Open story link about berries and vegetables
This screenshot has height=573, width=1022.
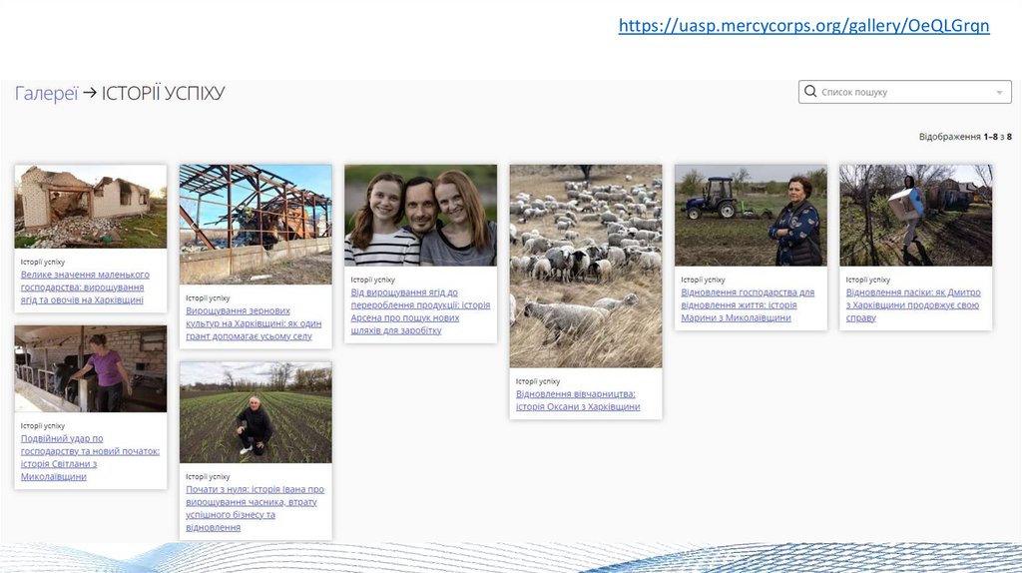click(x=85, y=286)
